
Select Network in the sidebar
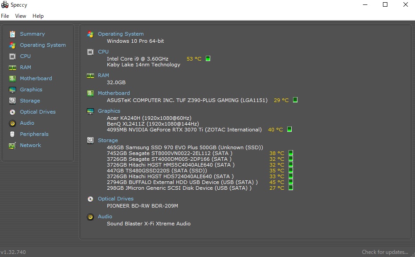click(x=30, y=145)
